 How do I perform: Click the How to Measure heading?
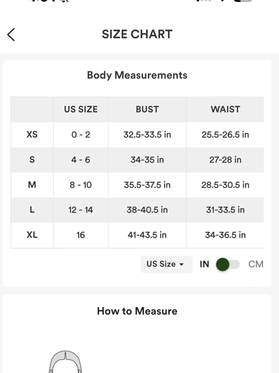137,311
